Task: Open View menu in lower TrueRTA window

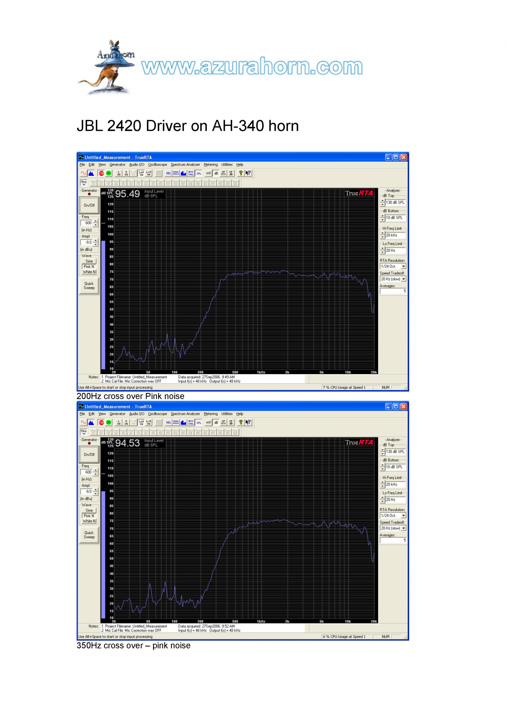Action: coord(102,414)
